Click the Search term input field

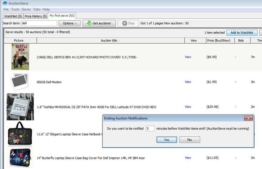tap(39, 23)
